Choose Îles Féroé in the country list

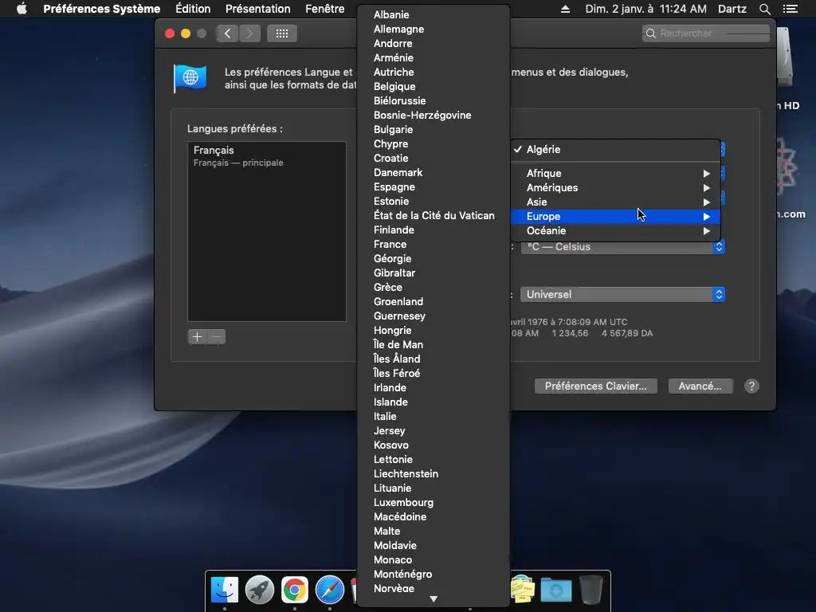pyautogui.click(x=433, y=374)
